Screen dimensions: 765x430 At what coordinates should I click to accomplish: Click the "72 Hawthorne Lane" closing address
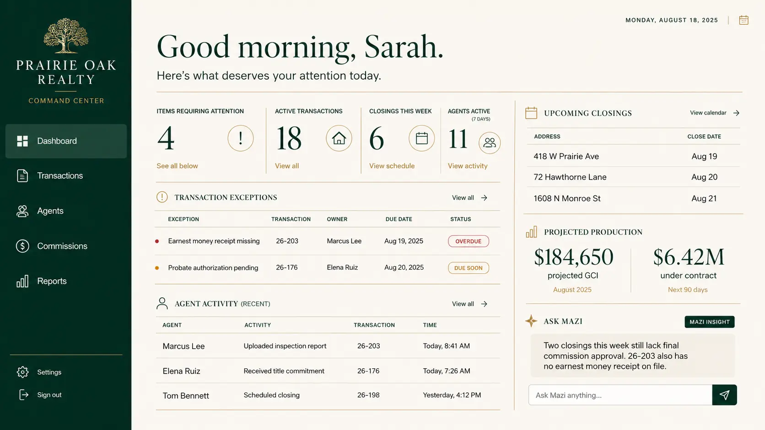[570, 177]
